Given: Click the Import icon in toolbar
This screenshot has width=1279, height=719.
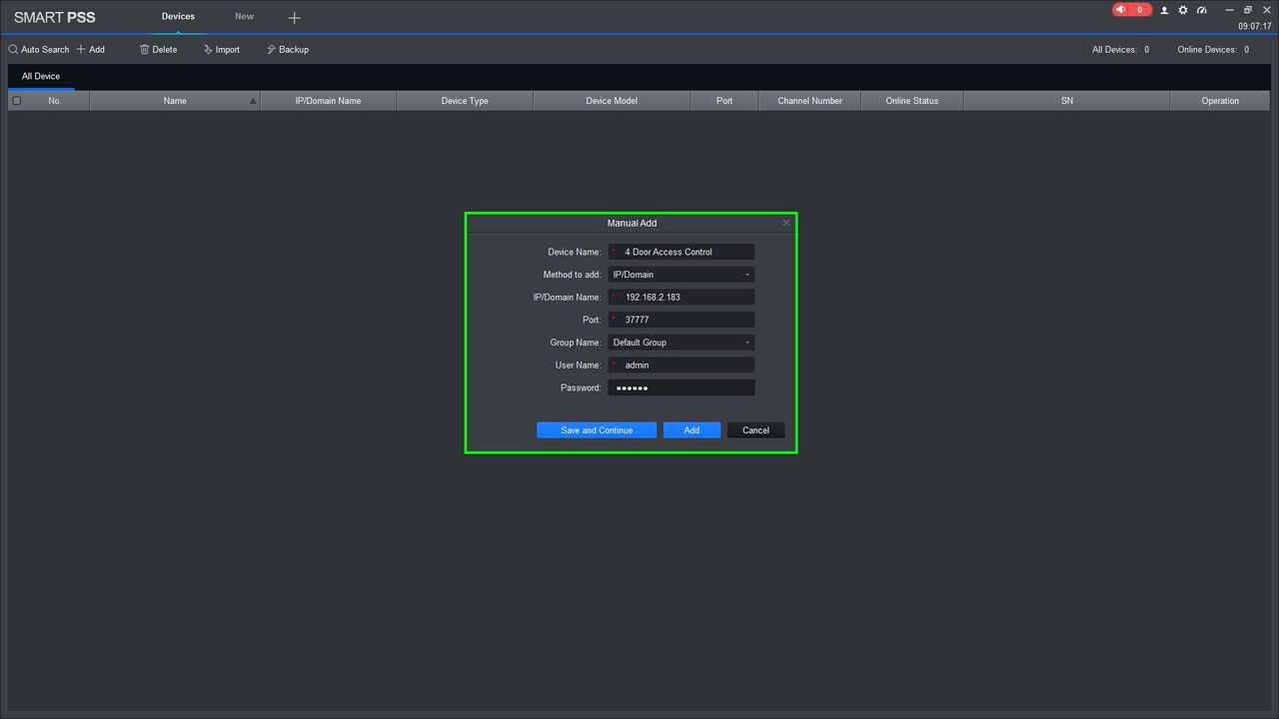Looking at the screenshot, I should 208,49.
